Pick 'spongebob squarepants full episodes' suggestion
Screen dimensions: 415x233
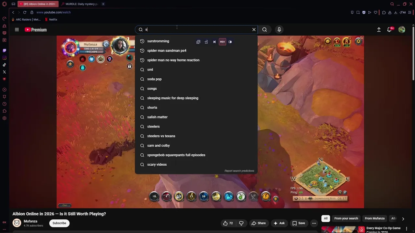point(196,155)
